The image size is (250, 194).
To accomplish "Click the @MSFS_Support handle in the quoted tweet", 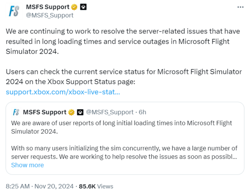I will tap(109, 112).
